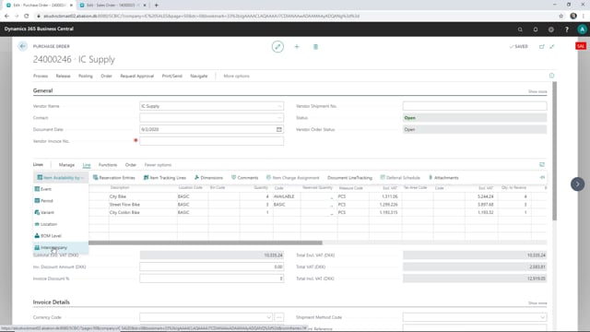Open line Attachments

[x=443, y=178]
